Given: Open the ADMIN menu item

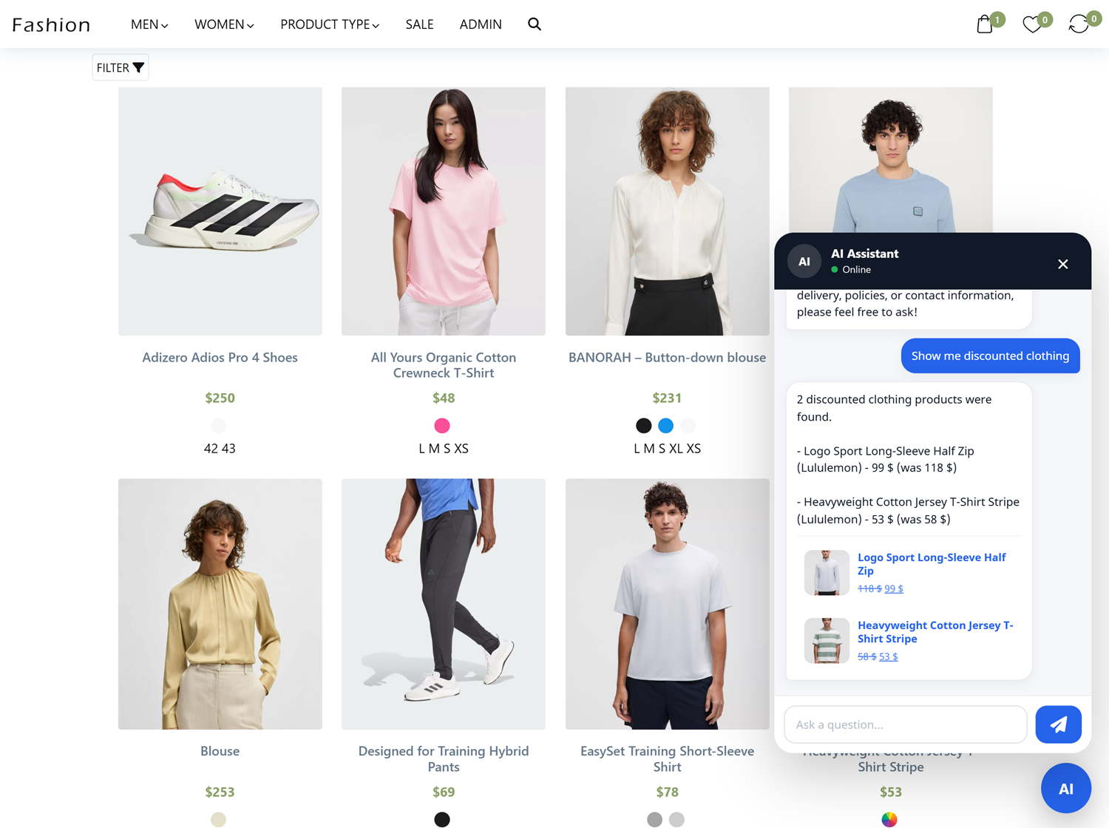Looking at the screenshot, I should coord(481,24).
